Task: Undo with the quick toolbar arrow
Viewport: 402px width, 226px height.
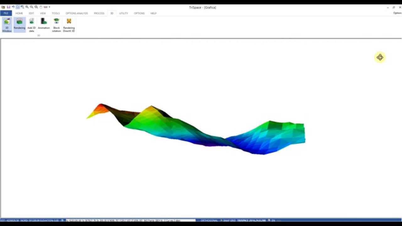Action: 13,7
